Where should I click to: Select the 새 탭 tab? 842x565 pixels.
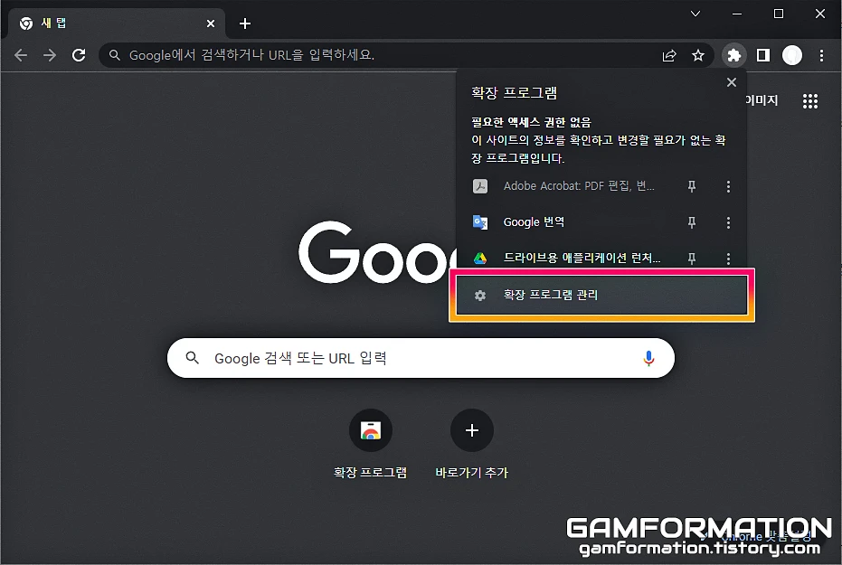tap(117, 24)
